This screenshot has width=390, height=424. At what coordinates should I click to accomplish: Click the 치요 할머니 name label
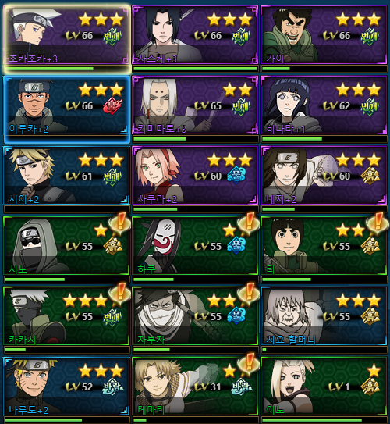(291, 339)
